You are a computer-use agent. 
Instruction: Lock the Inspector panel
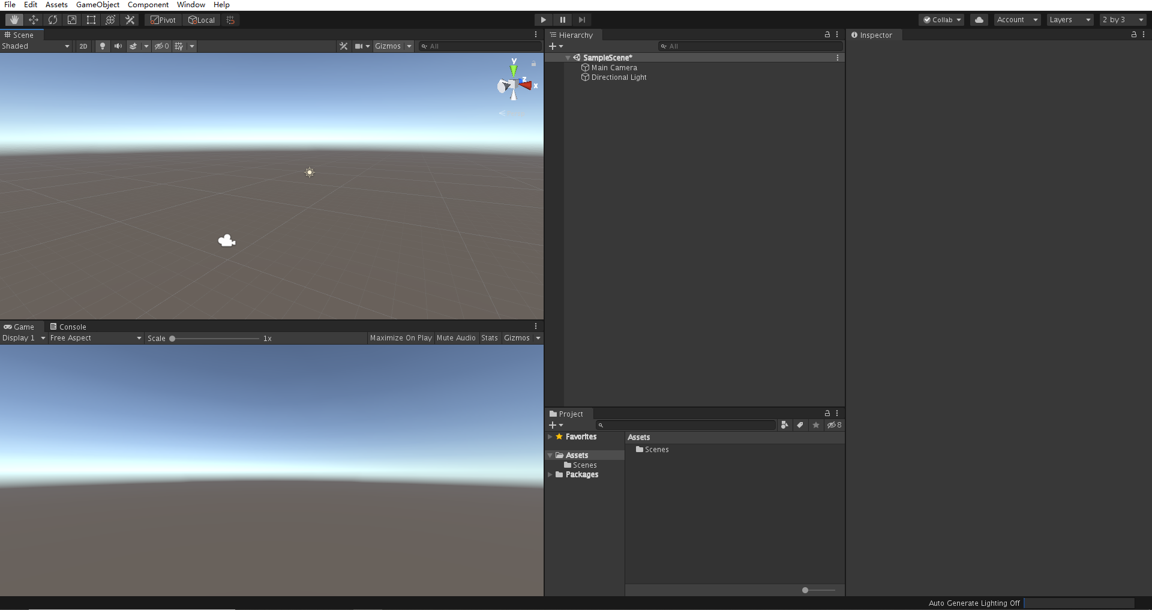[1134, 35]
